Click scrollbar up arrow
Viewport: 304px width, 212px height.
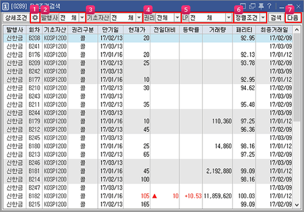(297, 30)
